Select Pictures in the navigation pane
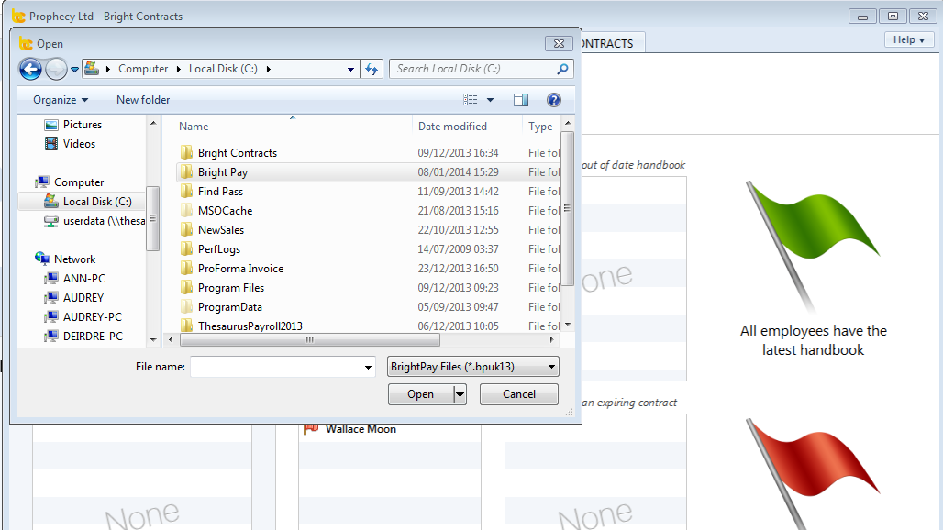The image size is (943, 530). 83,125
